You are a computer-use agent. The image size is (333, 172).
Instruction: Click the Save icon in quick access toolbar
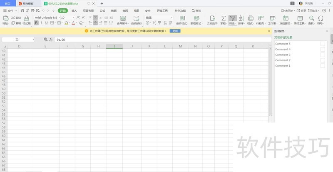coord(22,10)
